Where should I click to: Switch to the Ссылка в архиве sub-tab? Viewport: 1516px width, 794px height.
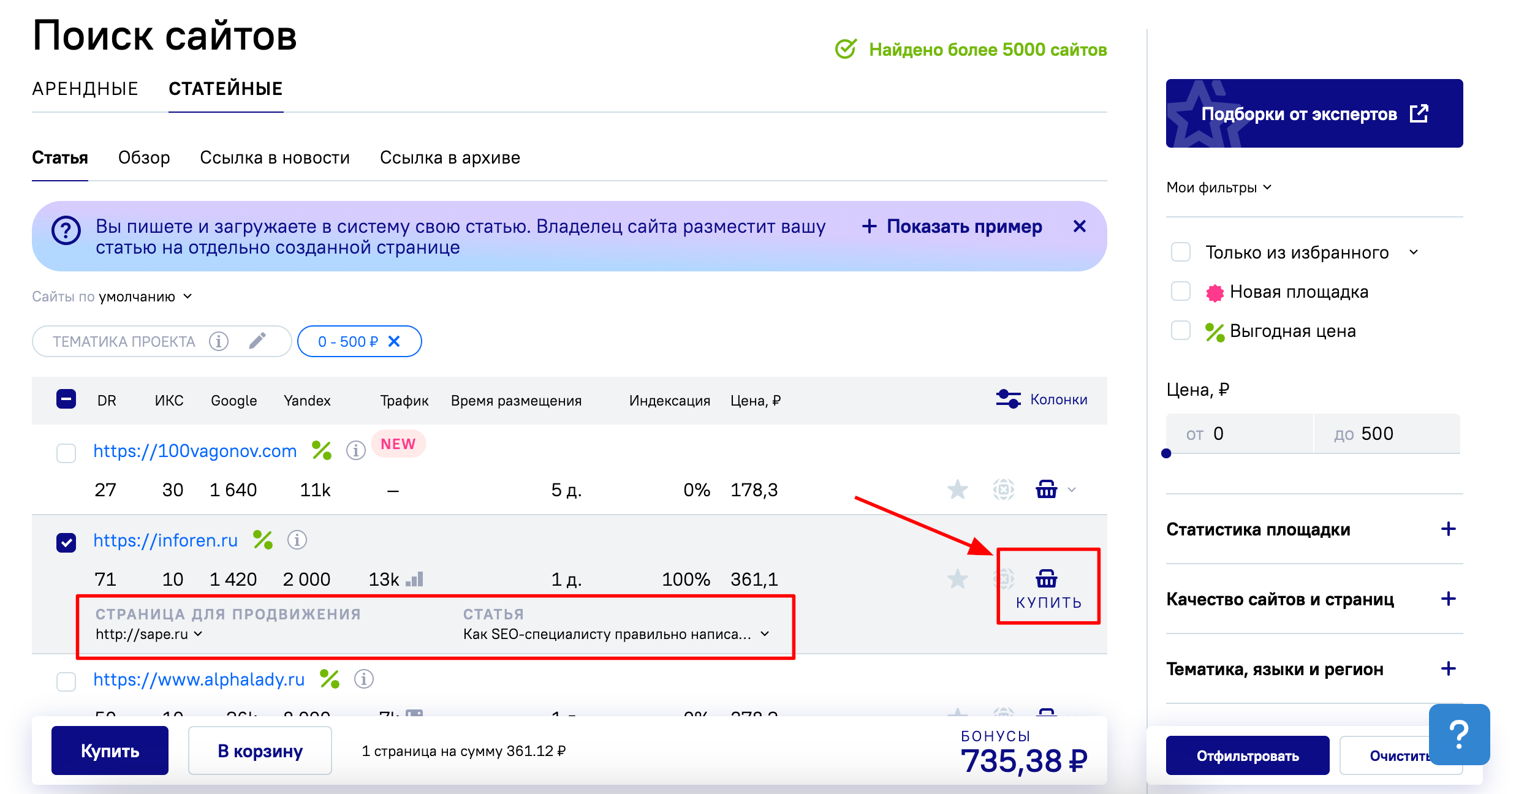[x=450, y=157]
